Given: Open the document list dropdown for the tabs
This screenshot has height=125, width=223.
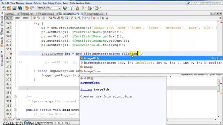Looking at the screenshot, I should coord(217,14).
